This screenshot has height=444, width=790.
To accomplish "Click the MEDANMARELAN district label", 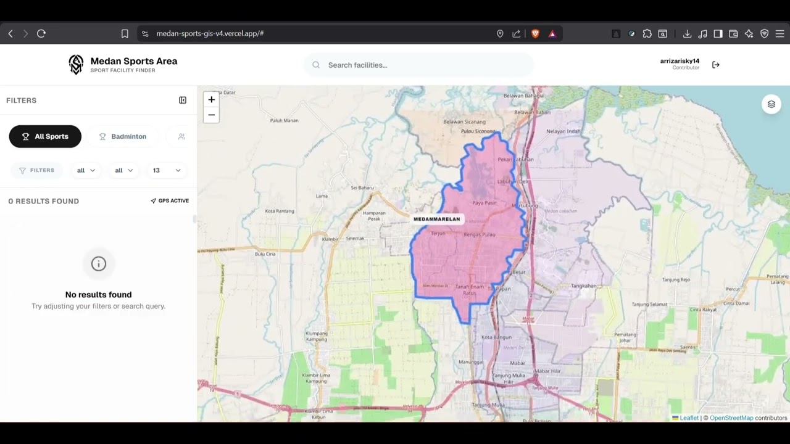I will 437,219.
